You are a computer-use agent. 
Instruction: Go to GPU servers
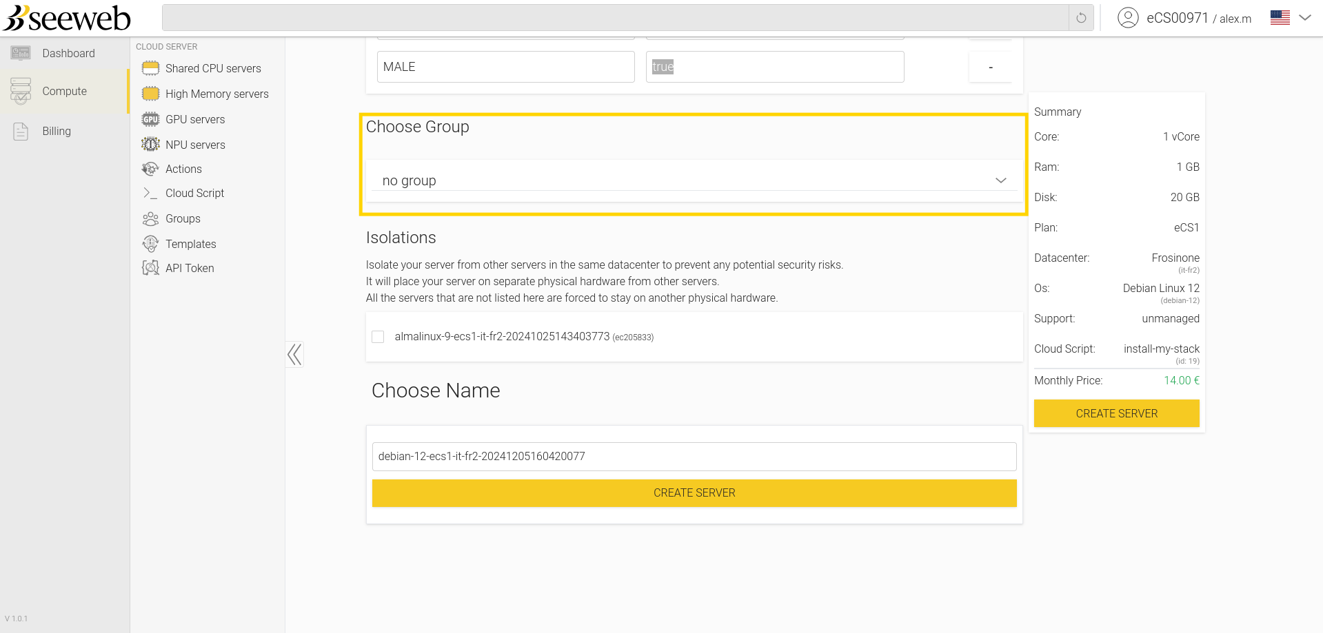point(195,119)
